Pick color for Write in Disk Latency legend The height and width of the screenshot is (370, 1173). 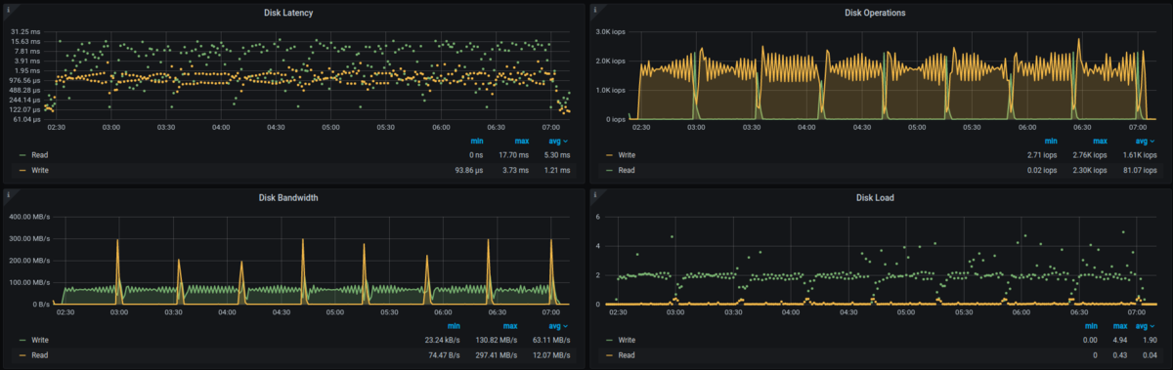[22, 170]
